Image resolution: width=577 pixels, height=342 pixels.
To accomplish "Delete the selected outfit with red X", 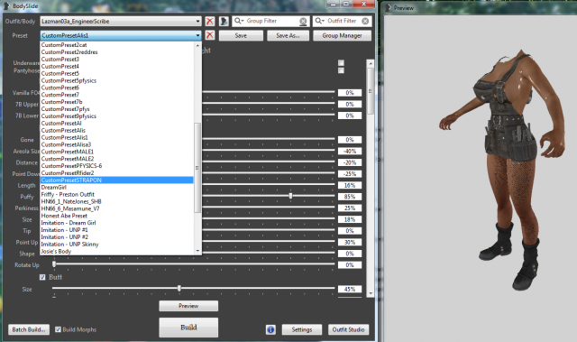I will (210, 22).
